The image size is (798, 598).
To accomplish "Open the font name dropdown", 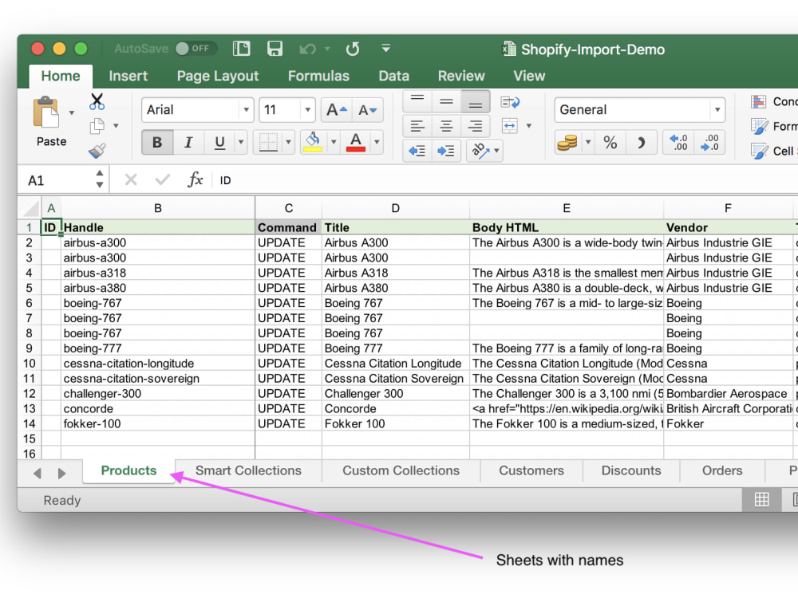I will (x=245, y=110).
